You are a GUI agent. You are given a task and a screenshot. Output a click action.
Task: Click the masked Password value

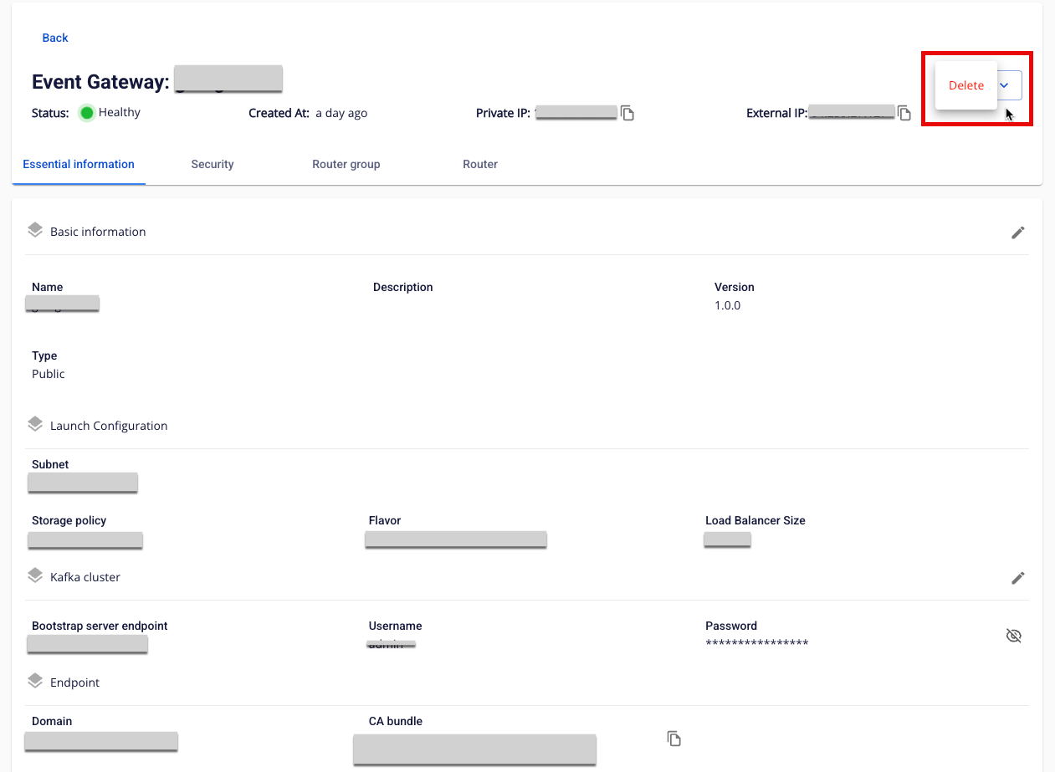coord(756,642)
